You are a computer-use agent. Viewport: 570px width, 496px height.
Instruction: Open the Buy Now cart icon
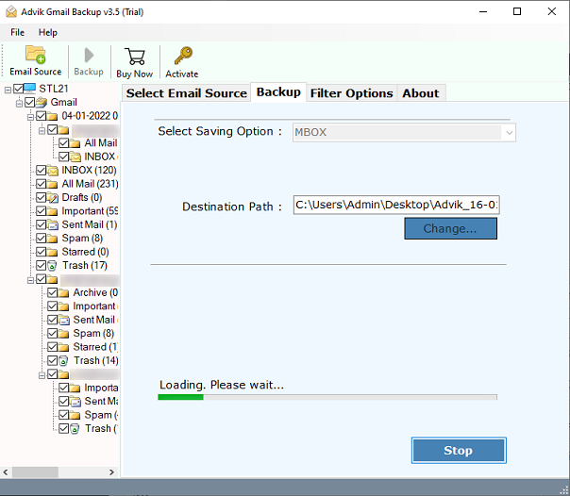pos(135,57)
